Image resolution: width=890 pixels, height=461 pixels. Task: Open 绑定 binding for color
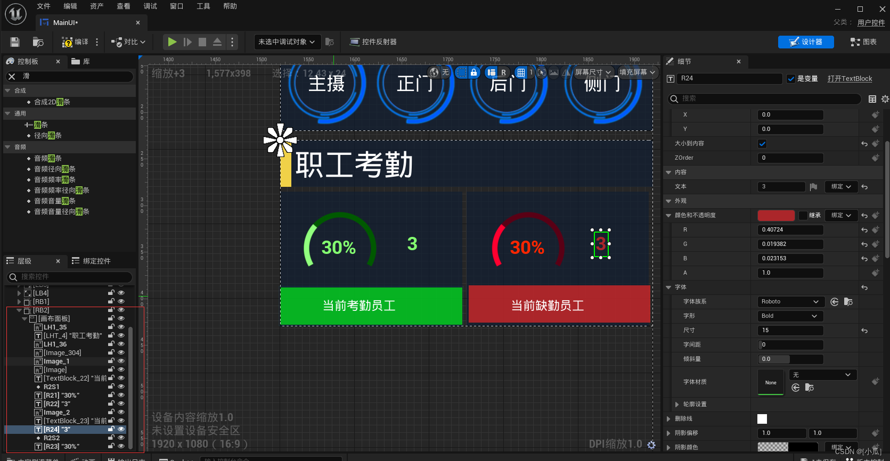[841, 216]
